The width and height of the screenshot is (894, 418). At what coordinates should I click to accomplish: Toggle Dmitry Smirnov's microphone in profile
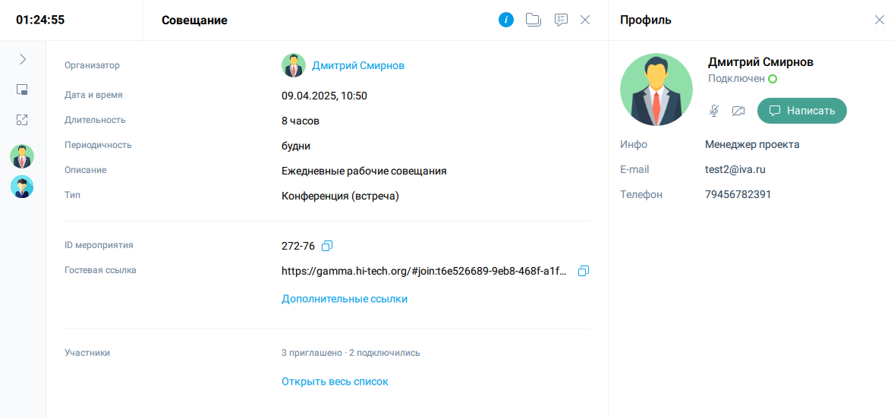click(x=714, y=111)
